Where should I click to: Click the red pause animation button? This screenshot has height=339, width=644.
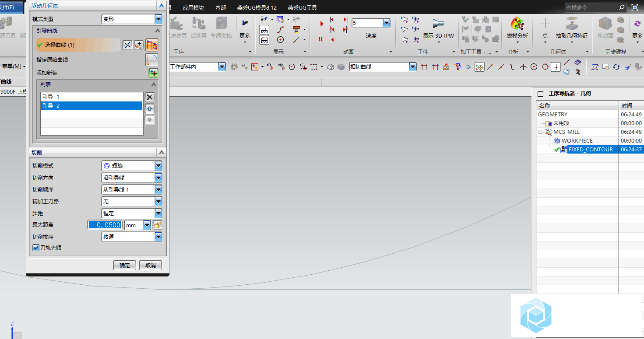[320, 39]
